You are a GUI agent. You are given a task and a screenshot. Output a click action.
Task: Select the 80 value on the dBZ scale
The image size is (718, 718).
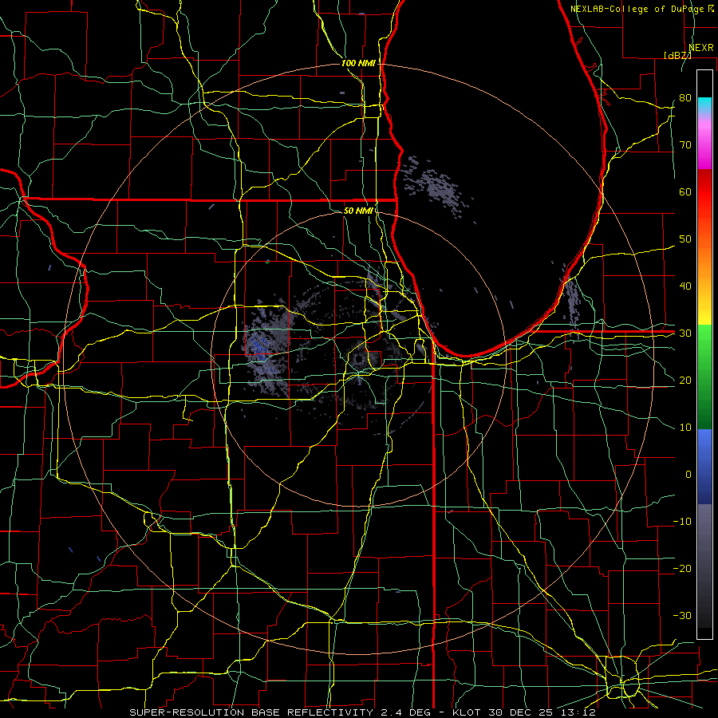[x=685, y=98]
